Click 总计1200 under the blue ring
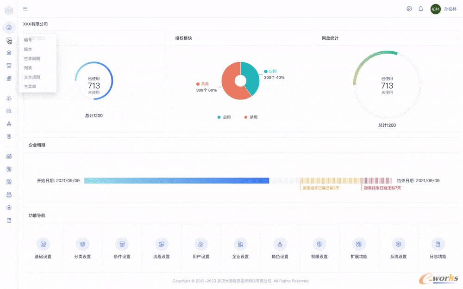 click(x=94, y=116)
